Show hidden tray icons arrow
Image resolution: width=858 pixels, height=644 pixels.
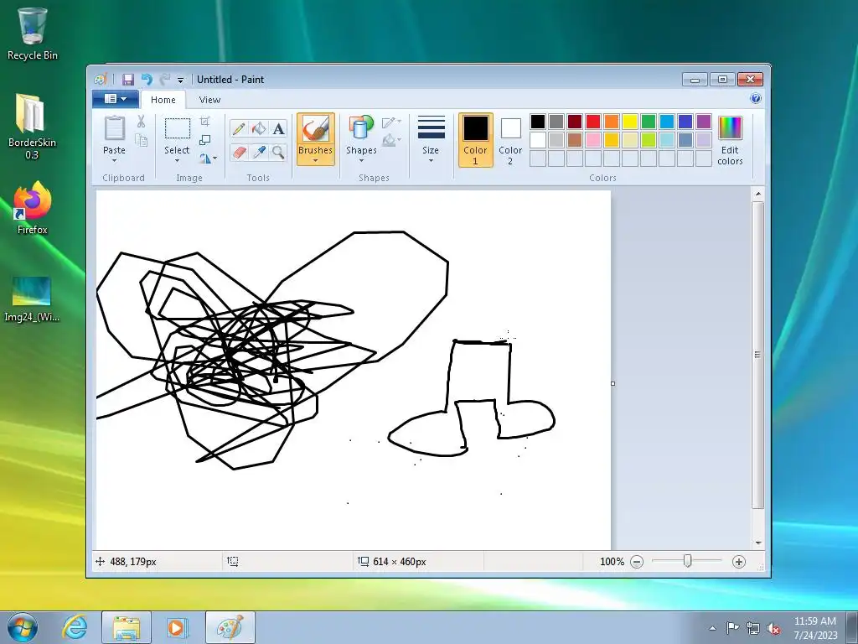pos(712,629)
